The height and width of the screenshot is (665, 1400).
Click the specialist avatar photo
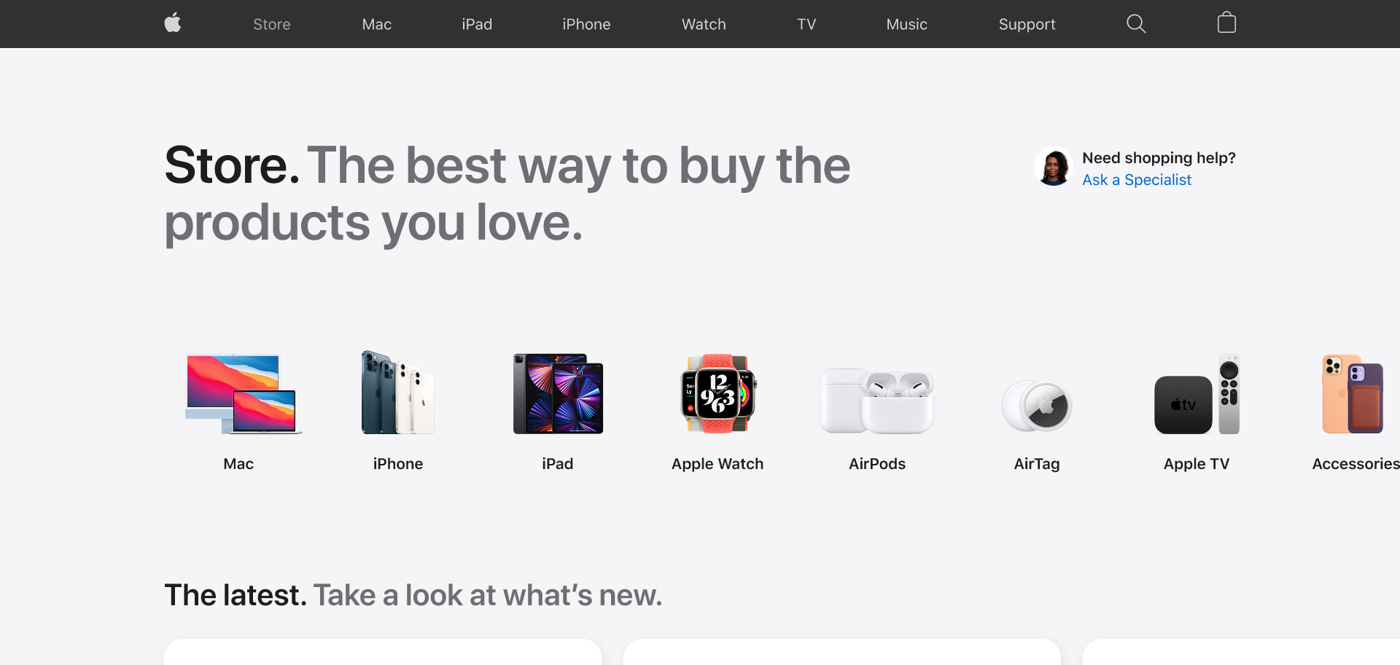pyautogui.click(x=1054, y=167)
